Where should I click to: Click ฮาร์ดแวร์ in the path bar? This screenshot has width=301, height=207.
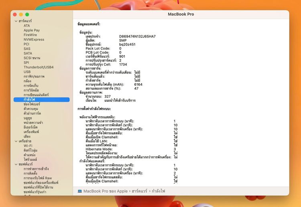[x=139, y=191]
